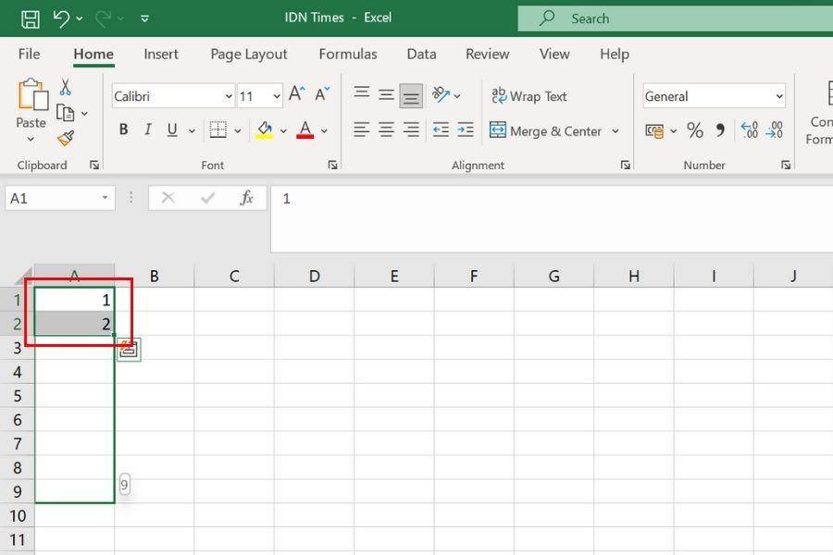Click the formula bar showing 1
This screenshot has width=833, height=555.
[x=552, y=218]
